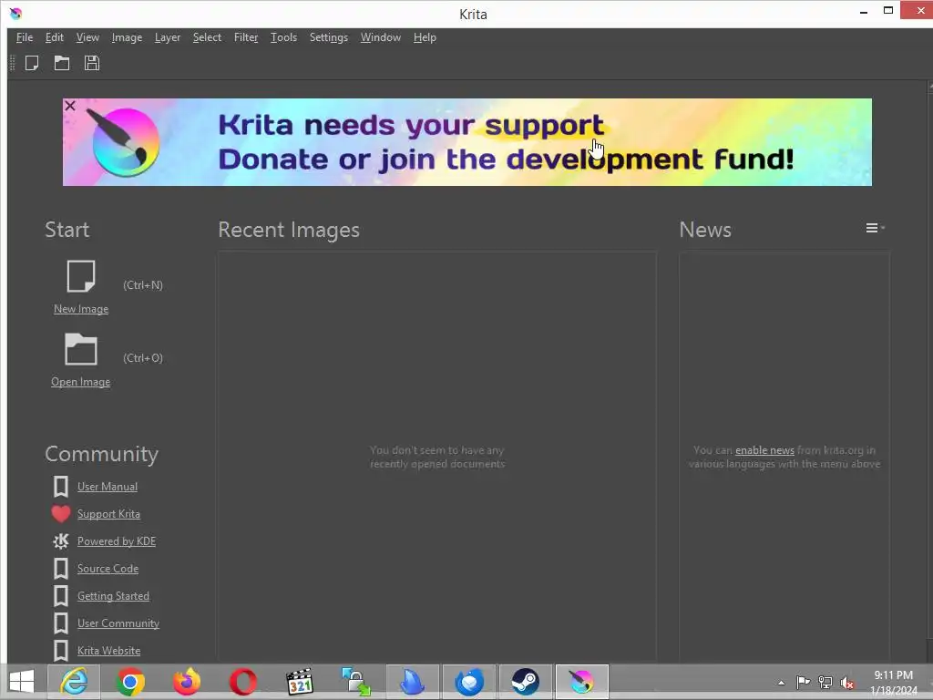Open the View menu
Viewport: 933px width, 700px height.
pyautogui.click(x=87, y=37)
